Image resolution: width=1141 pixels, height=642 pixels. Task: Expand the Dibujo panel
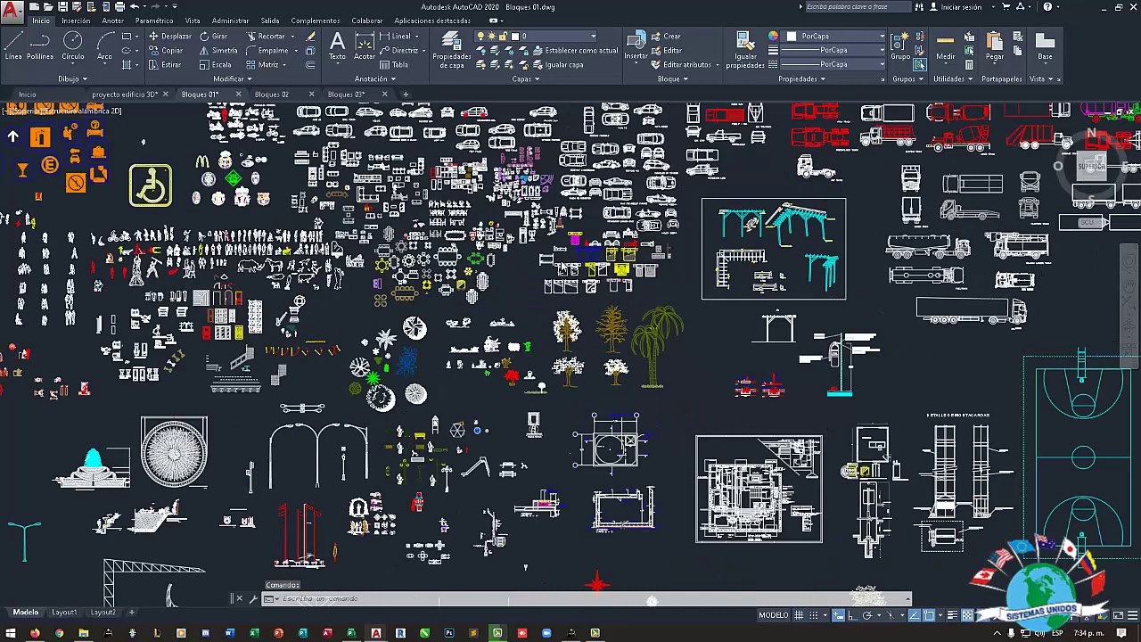[x=71, y=78]
